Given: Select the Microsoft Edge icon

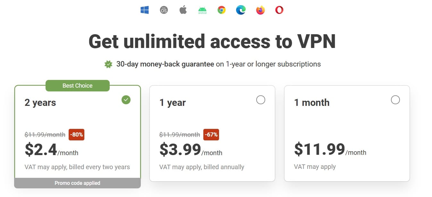Looking at the screenshot, I should click(241, 10).
